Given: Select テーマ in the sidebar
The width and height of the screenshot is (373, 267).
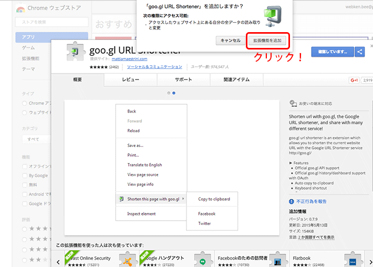Looking at the screenshot, I should [28, 69].
